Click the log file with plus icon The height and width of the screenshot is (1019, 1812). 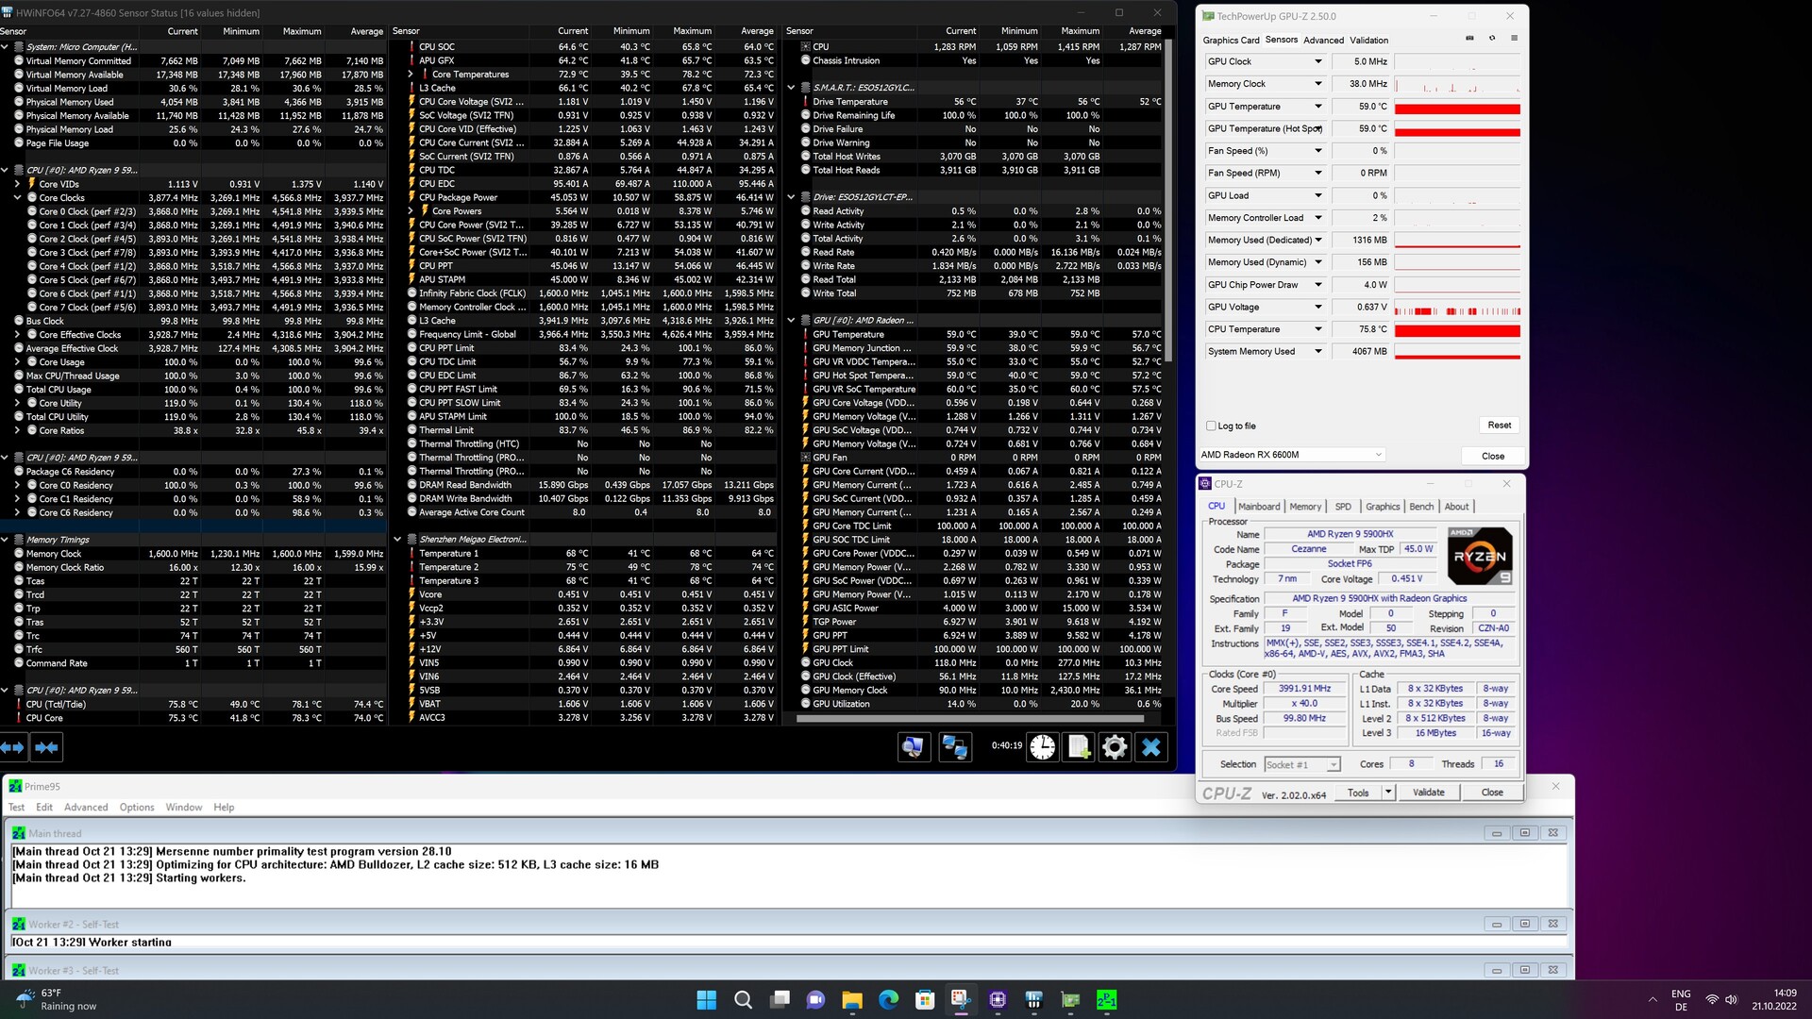(1079, 747)
